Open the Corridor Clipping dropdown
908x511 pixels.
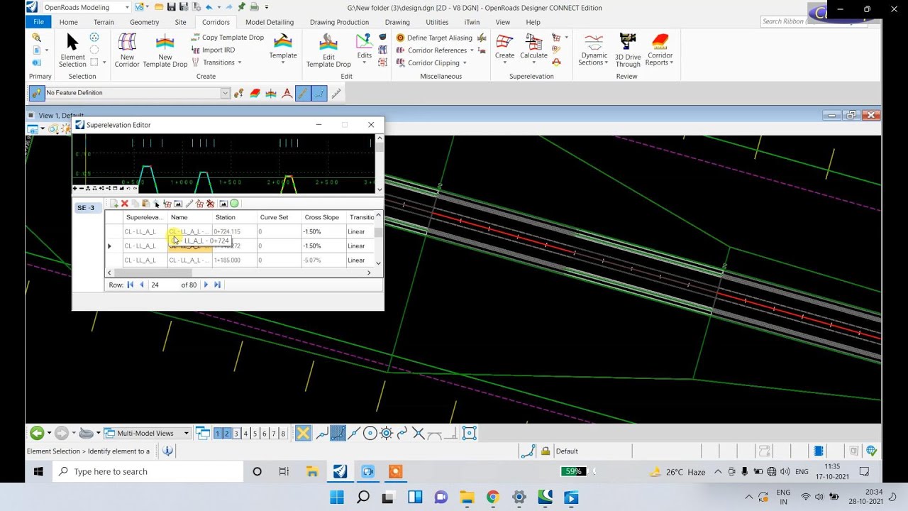click(x=431, y=62)
